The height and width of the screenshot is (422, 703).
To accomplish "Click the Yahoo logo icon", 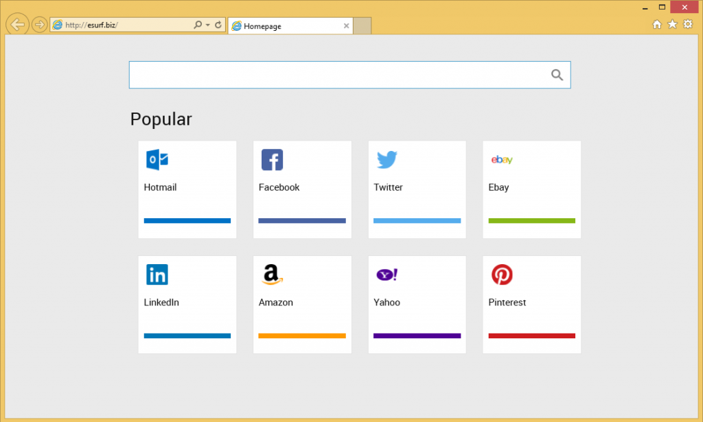I will pyautogui.click(x=387, y=275).
